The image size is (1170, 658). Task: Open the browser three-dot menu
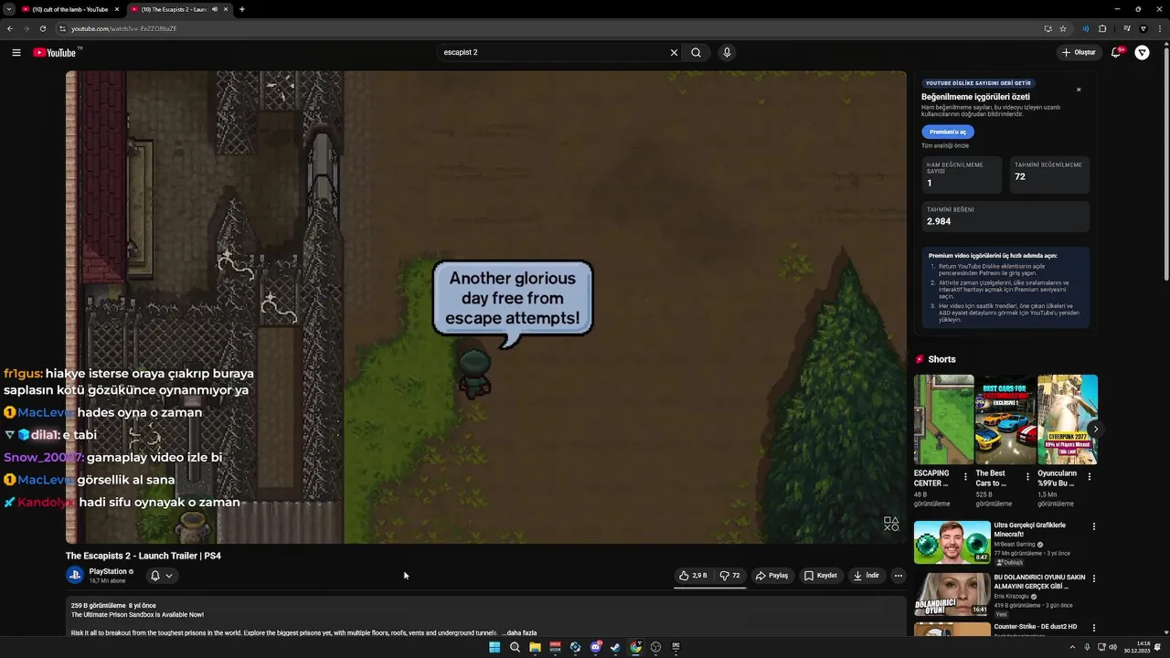1159,28
